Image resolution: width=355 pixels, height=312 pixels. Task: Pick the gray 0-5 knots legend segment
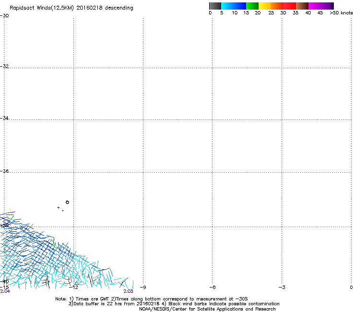point(215,6)
